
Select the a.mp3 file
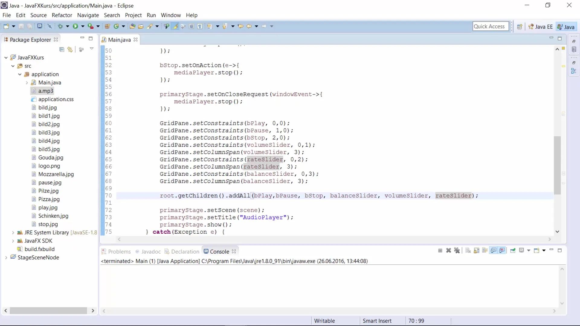[x=46, y=91]
